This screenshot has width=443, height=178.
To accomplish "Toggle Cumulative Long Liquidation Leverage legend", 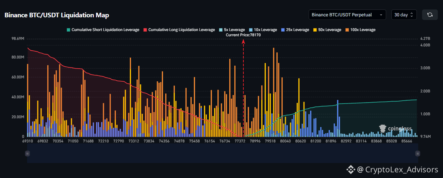I will [179, 30].
